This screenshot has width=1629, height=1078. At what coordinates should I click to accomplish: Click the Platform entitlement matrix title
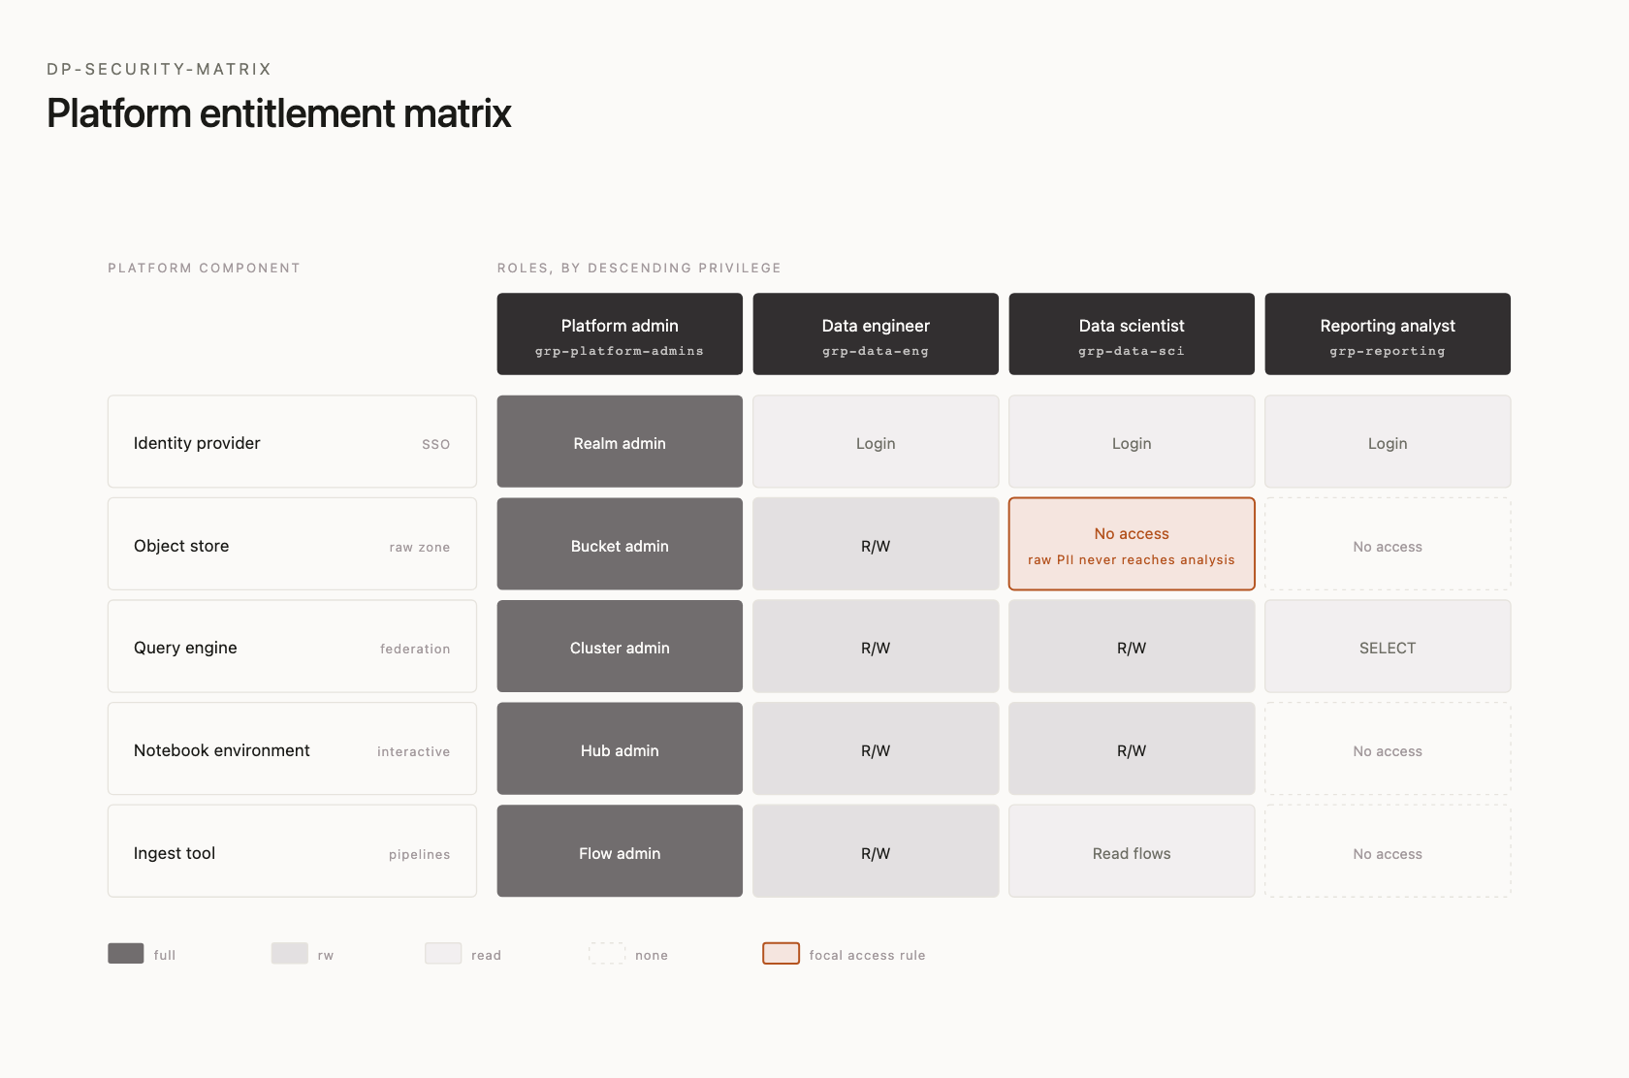[x=279, y=113]
